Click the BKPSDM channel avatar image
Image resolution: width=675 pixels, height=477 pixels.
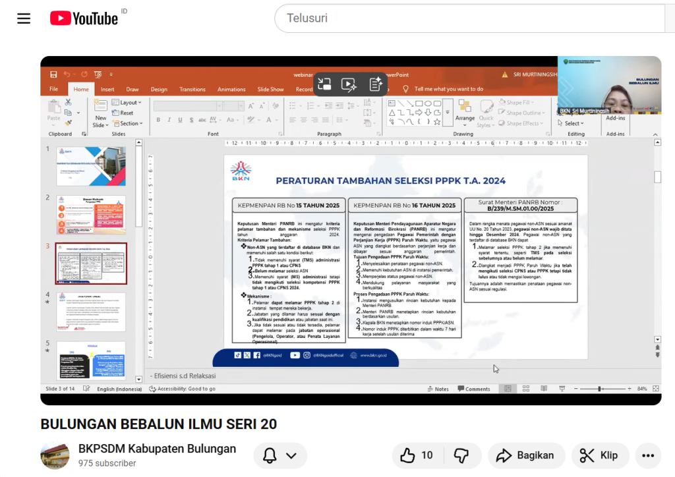tap(55, 455)
